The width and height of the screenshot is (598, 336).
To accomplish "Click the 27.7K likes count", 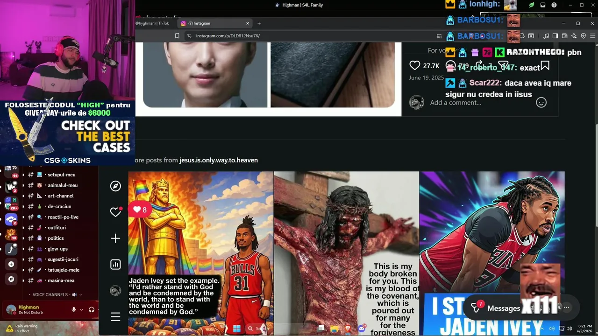I will (431, 66).
